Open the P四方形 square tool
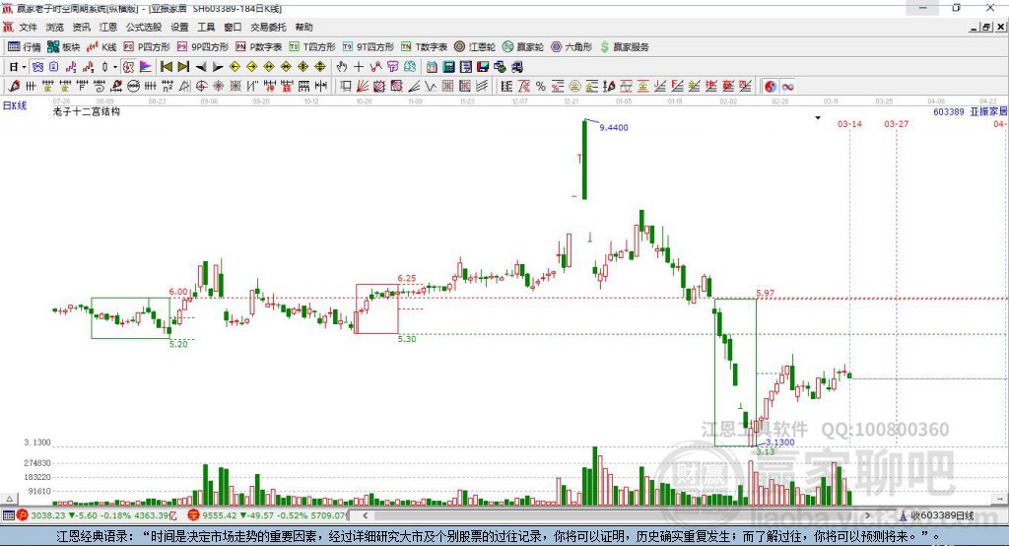 tap(147, 47)
